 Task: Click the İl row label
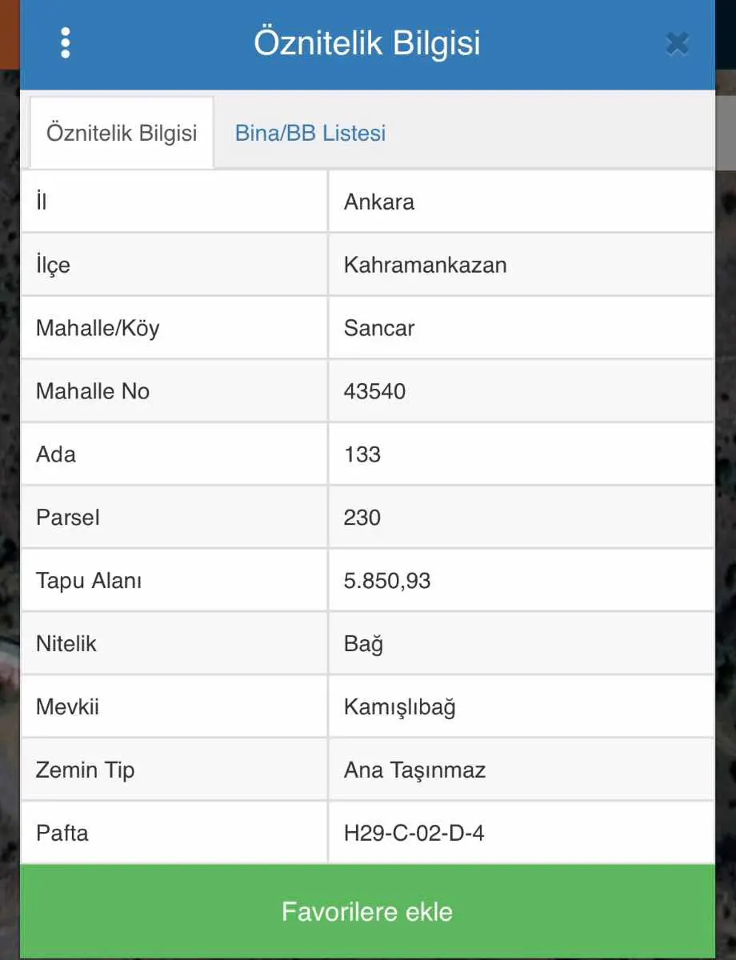pos(42,202)
